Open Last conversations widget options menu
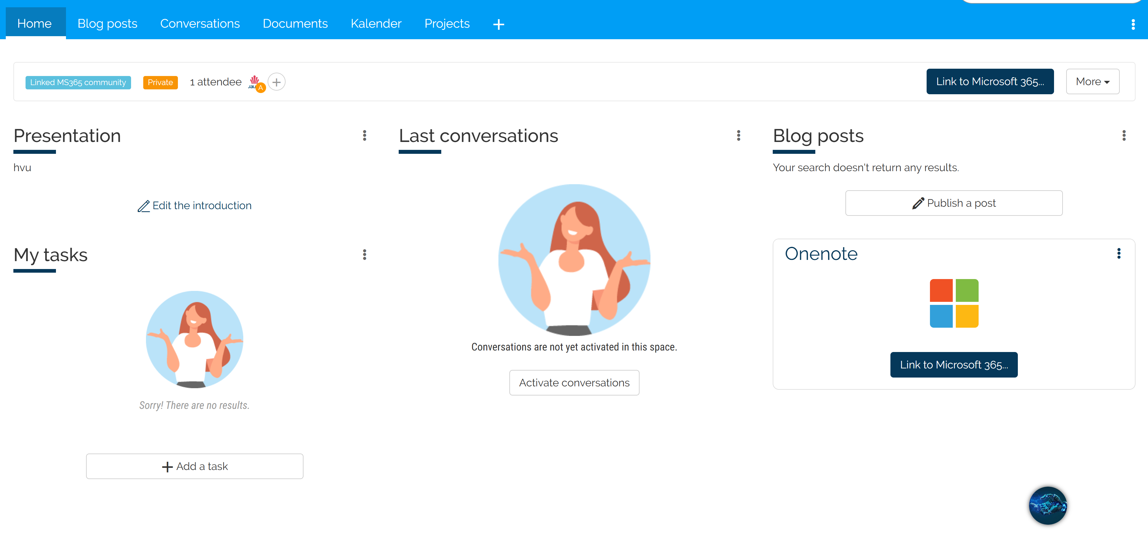The height and width of the screenshot is (535, 1148). click(738, 135)
